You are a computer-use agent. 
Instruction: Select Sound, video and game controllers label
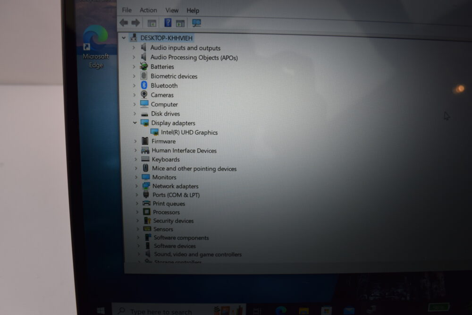pyautogui.click(x=198, y=255)
